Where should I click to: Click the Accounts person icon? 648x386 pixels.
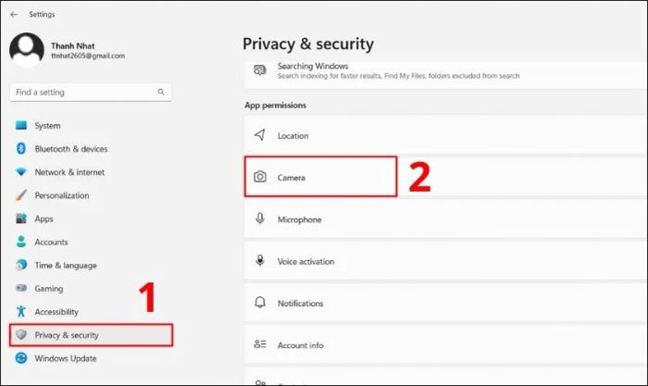tap(20, 243)
